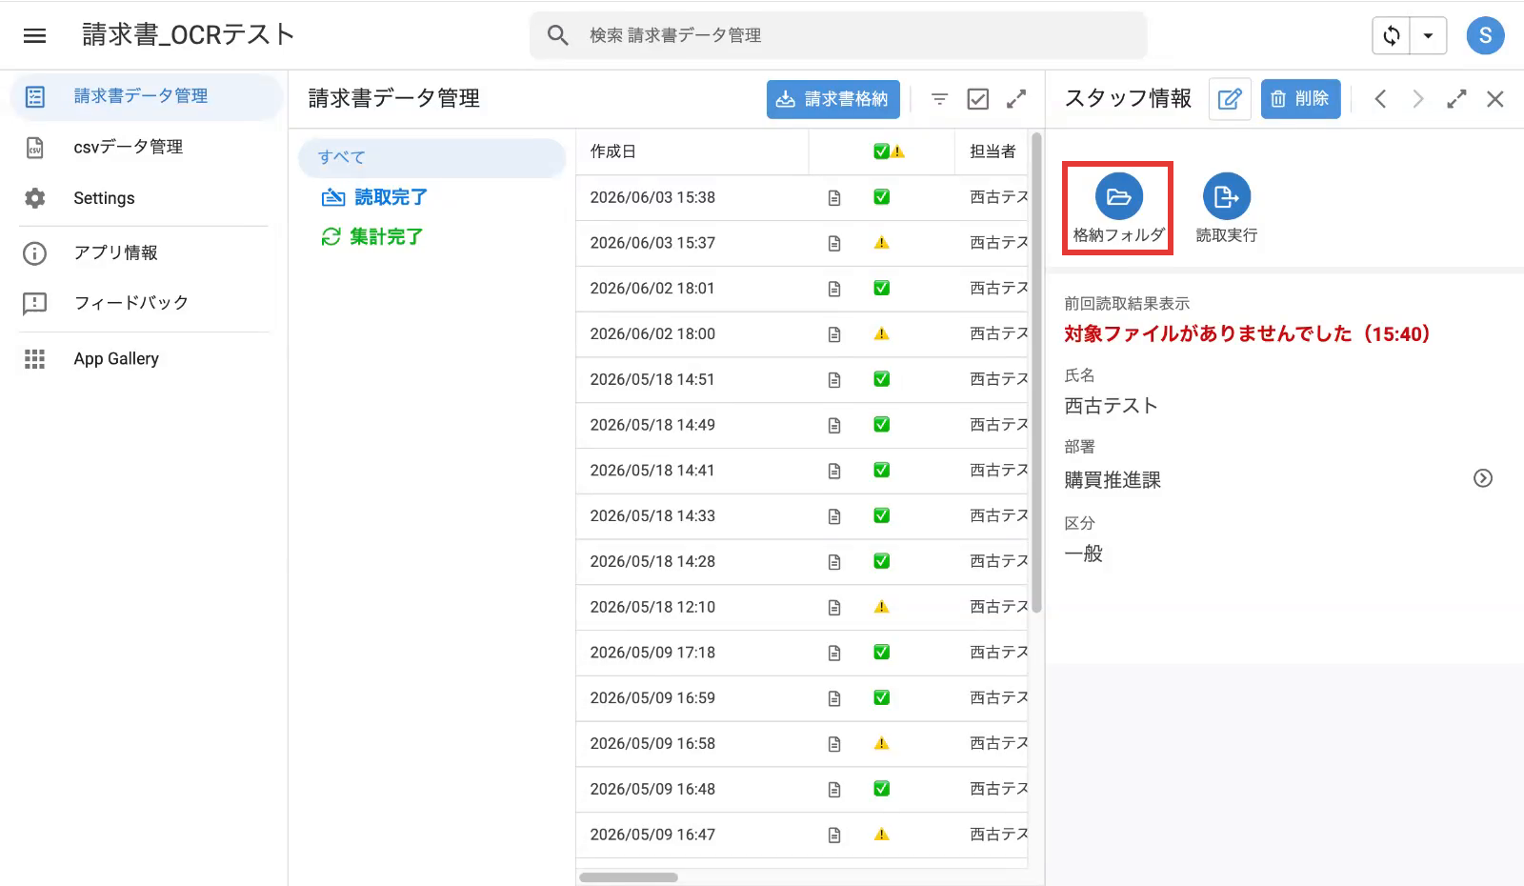Image resolution: width=1524 pixels, height=886 pixels.
Task: Click the status icon column header
Action: [x=889, y=151]
